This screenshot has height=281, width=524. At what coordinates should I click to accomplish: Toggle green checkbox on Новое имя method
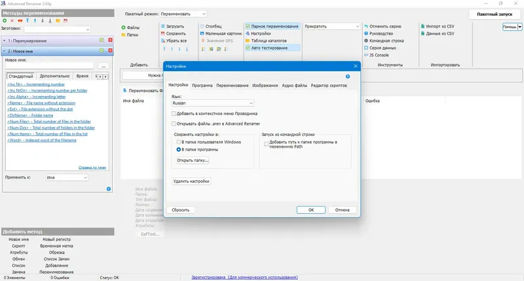point(102,50)
